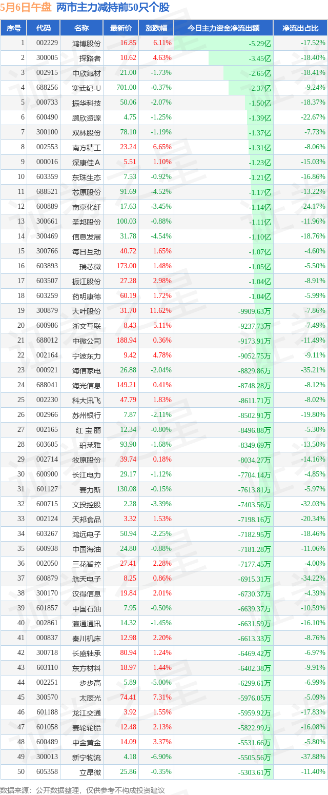Click stock name 长江电力
Image resolution: width=328 pixels, height=795 pixels.
coord(87,474)
